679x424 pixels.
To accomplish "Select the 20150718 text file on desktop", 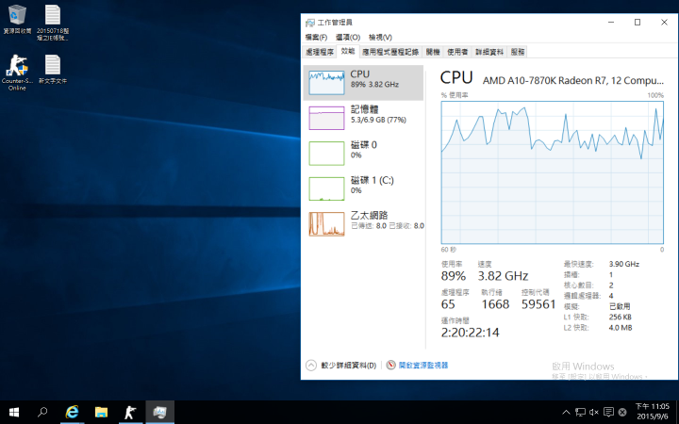I will (53, 23).
